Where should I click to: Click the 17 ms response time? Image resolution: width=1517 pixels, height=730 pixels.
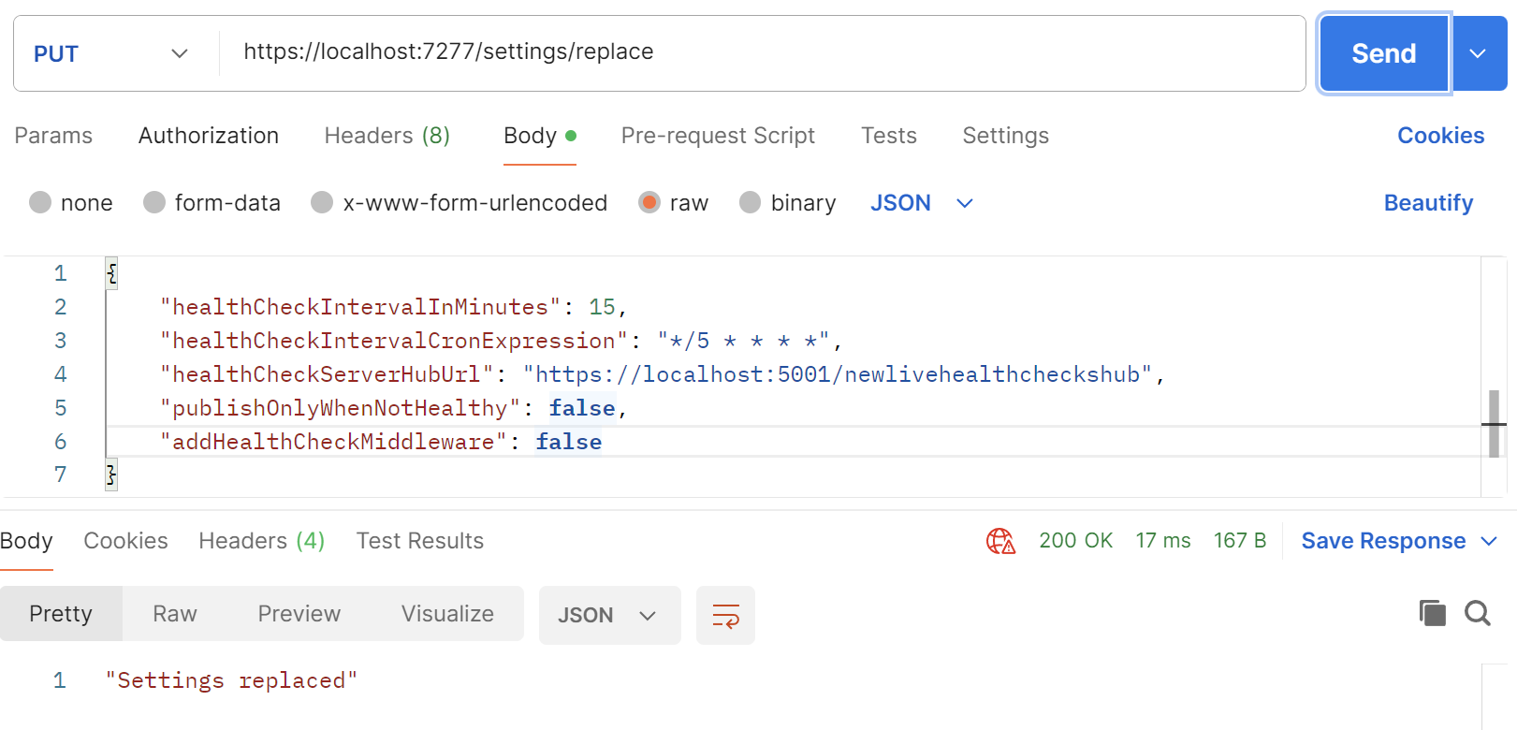(1163, 541)
